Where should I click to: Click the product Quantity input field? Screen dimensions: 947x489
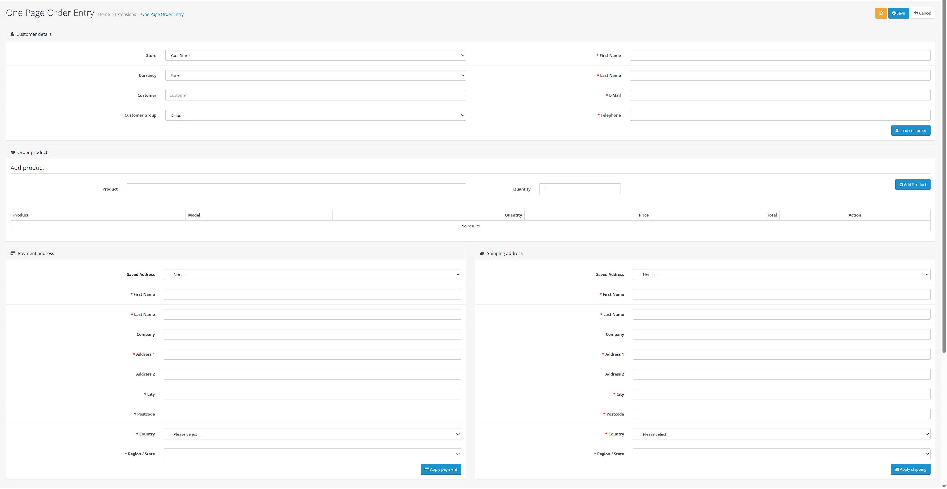(x=580, y=189)
